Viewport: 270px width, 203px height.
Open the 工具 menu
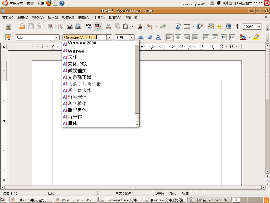click(x=99, y=17)
